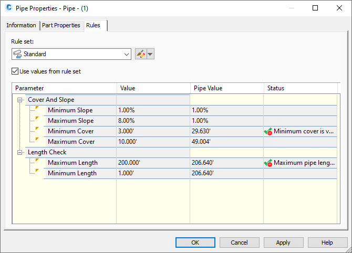Collapse the Cover And Slope group
This screenshot has width=352, height=253.
(x=20, y=100)
